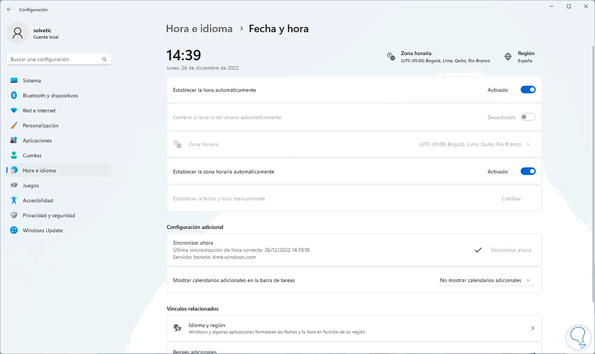Click the Sistema icon in sidebar
Viewport: 595px width, 354px height.
(14, 81)
